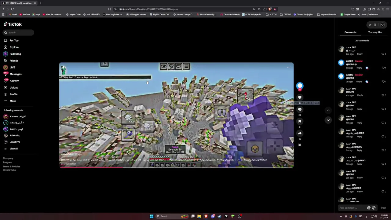Open REYAMiq following account
Image resolution: width=391 pixels, height=220 pixels.
point(12,135)
